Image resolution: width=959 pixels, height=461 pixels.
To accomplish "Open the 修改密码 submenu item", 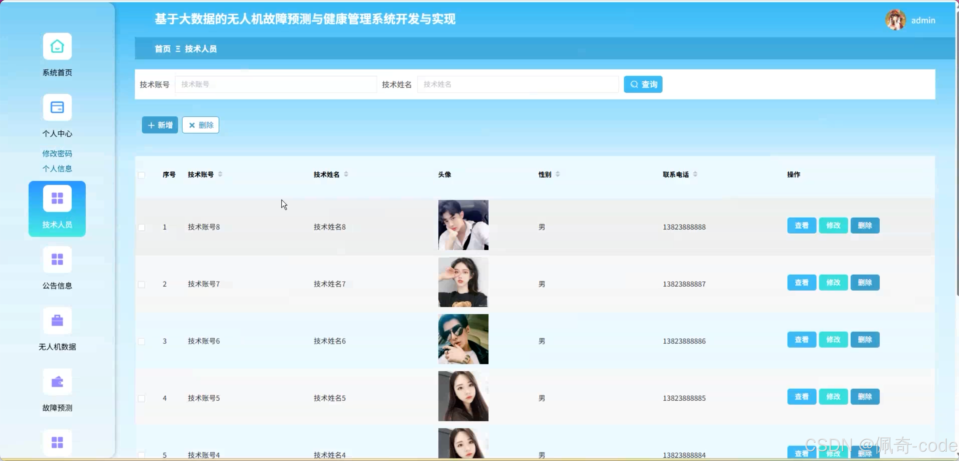I will pyautogui.click(x=57, y=154).
